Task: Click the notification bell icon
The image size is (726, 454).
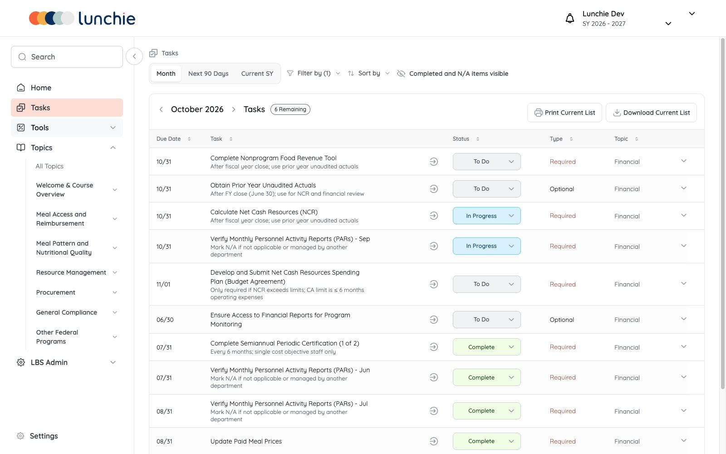Action: tap(569, 18)
